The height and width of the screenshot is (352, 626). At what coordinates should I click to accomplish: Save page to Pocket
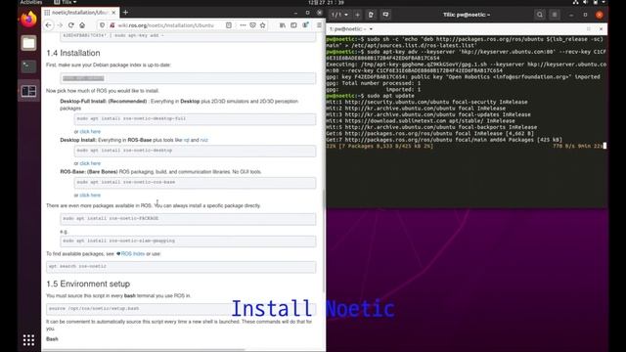tap(252, 25)
